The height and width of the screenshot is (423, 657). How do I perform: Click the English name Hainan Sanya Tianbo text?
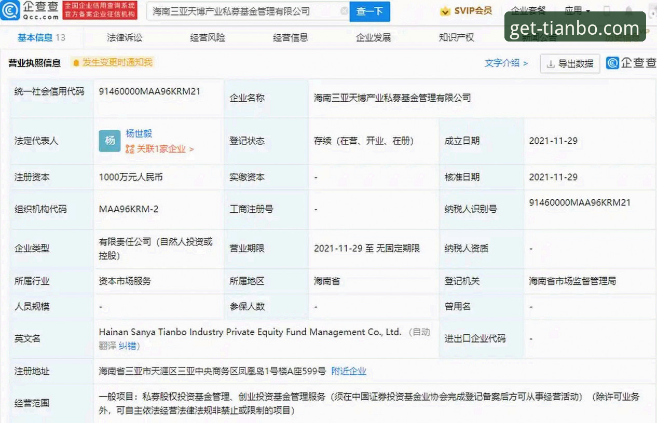(x=250, y=332)
